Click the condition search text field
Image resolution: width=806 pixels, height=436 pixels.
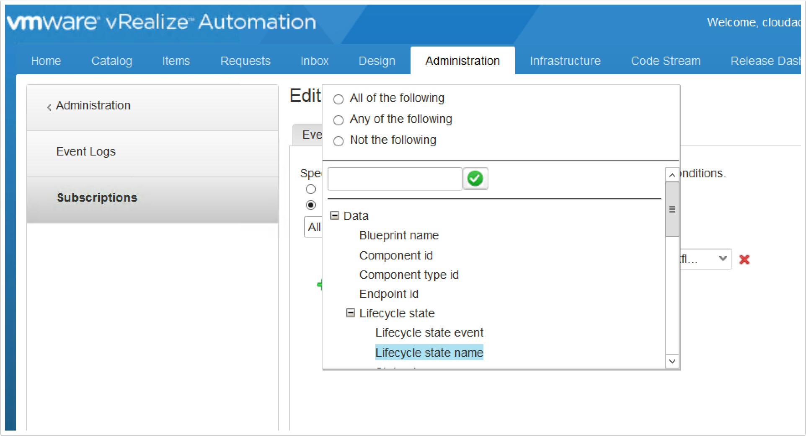(x=395, y=179)
